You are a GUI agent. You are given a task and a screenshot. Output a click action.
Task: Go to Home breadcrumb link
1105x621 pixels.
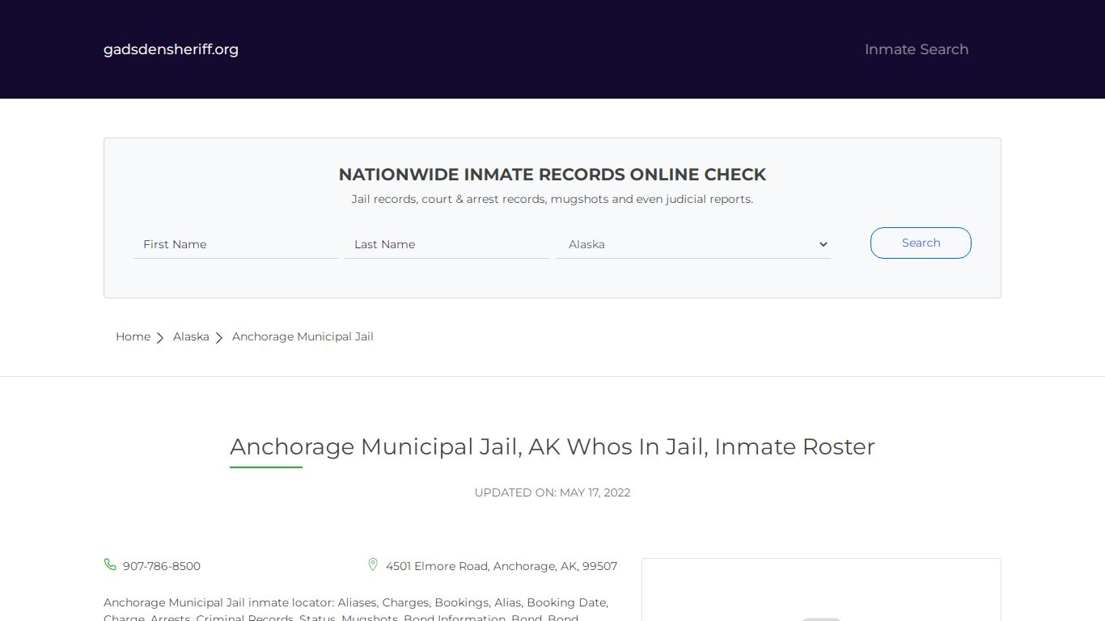pos(133,336)
